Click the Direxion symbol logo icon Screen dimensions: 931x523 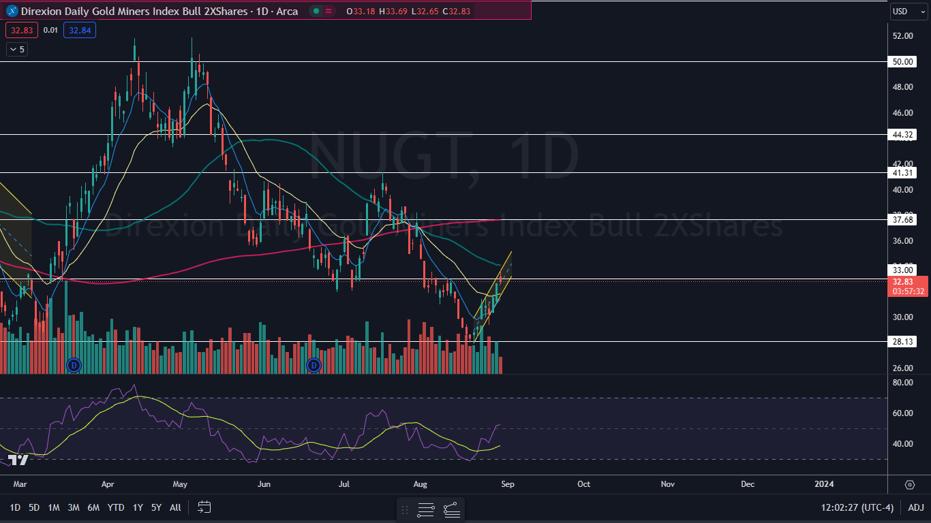(12, 11)
